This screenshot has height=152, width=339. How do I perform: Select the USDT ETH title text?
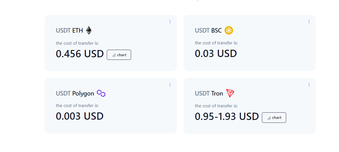tap(69, 30)
